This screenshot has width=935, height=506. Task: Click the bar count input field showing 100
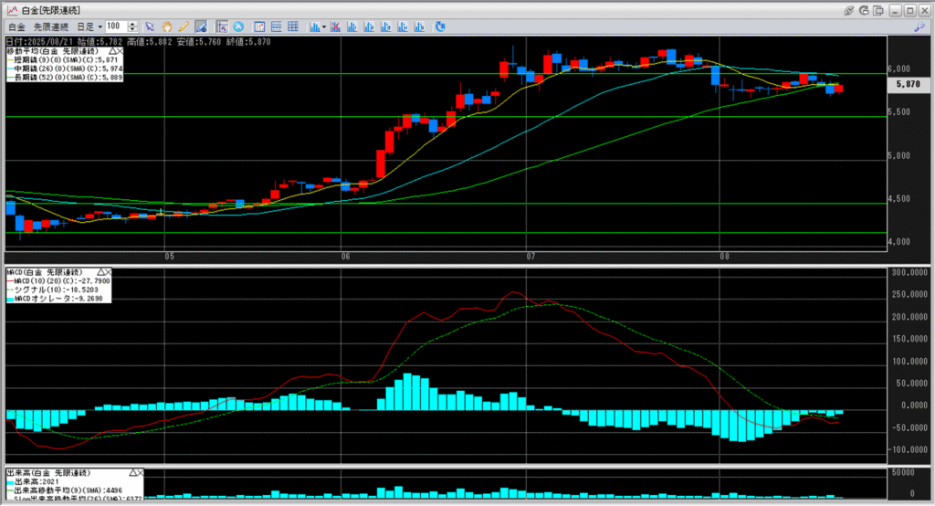click(x=116, y=27)
